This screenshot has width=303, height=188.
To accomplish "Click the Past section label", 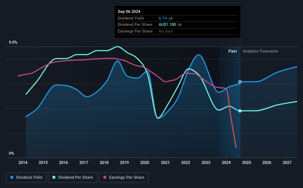I will (233, 51).
